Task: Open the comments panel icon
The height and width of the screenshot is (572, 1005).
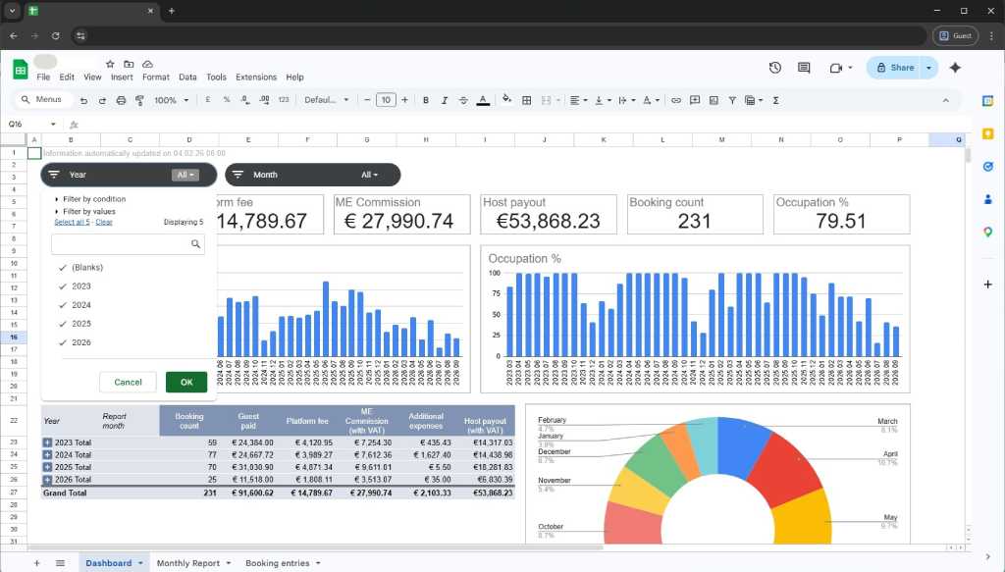Action: click(804, 68)
